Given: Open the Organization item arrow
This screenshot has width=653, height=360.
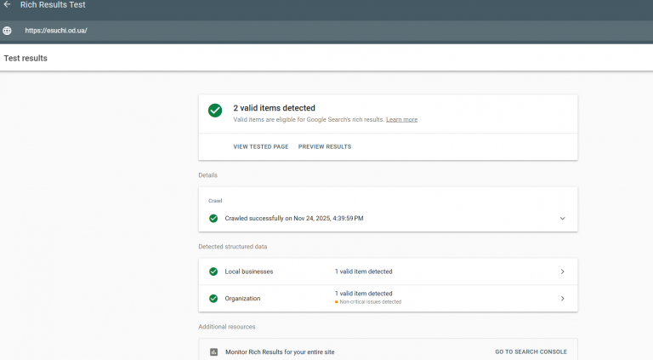Looking at the screenshot, I should [x=562, y=299].
